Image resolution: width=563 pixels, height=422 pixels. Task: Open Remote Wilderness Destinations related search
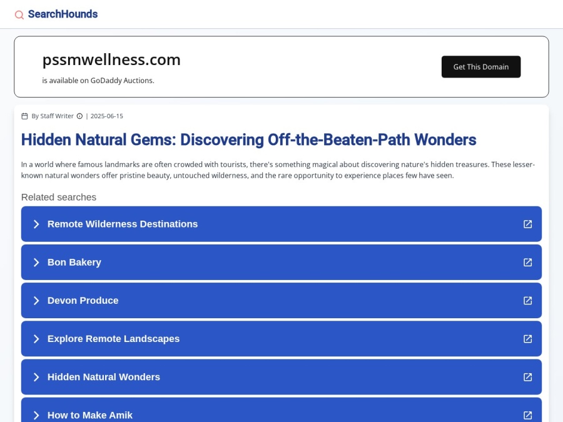(281, 224)
